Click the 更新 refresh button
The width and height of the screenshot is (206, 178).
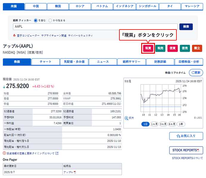click(196, 72)
